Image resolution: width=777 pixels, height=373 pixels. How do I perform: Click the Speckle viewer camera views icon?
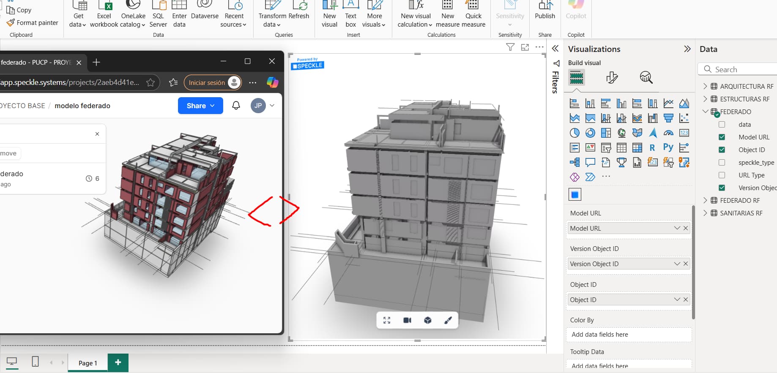[x=407, y=320]
